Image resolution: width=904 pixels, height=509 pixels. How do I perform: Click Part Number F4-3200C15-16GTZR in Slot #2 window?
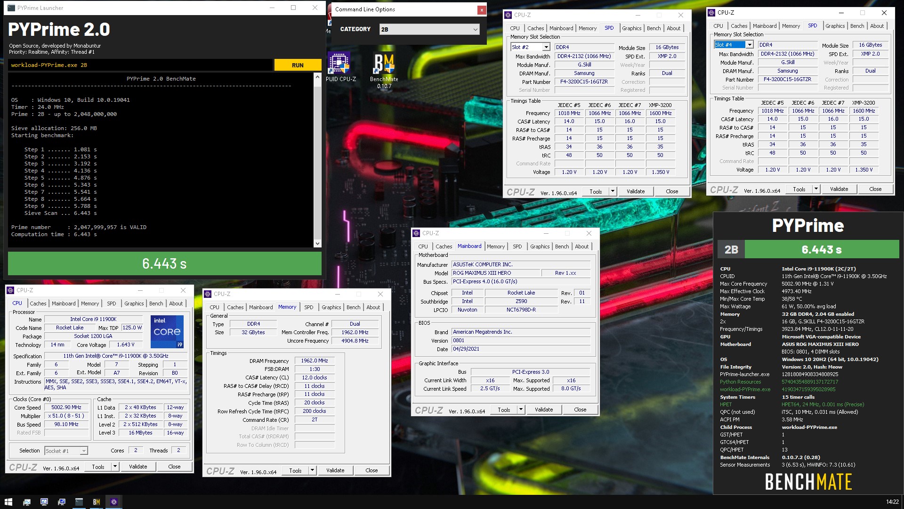point(584,82)
